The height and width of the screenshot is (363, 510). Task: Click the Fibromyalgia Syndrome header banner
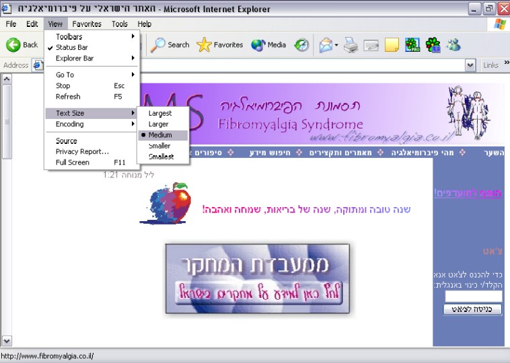click(x=322, y=114)
